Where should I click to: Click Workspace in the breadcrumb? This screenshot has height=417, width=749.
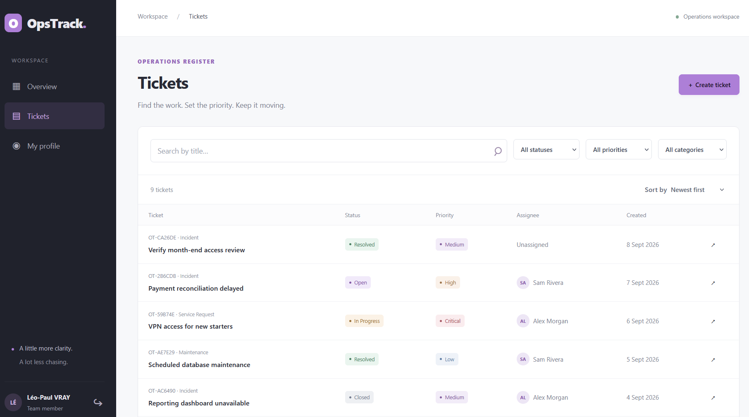point(153,17)
